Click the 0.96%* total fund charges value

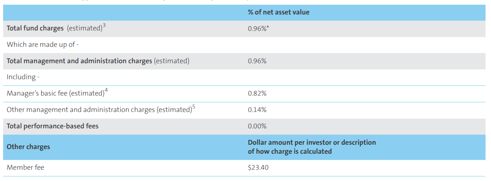tap(259, 28)
